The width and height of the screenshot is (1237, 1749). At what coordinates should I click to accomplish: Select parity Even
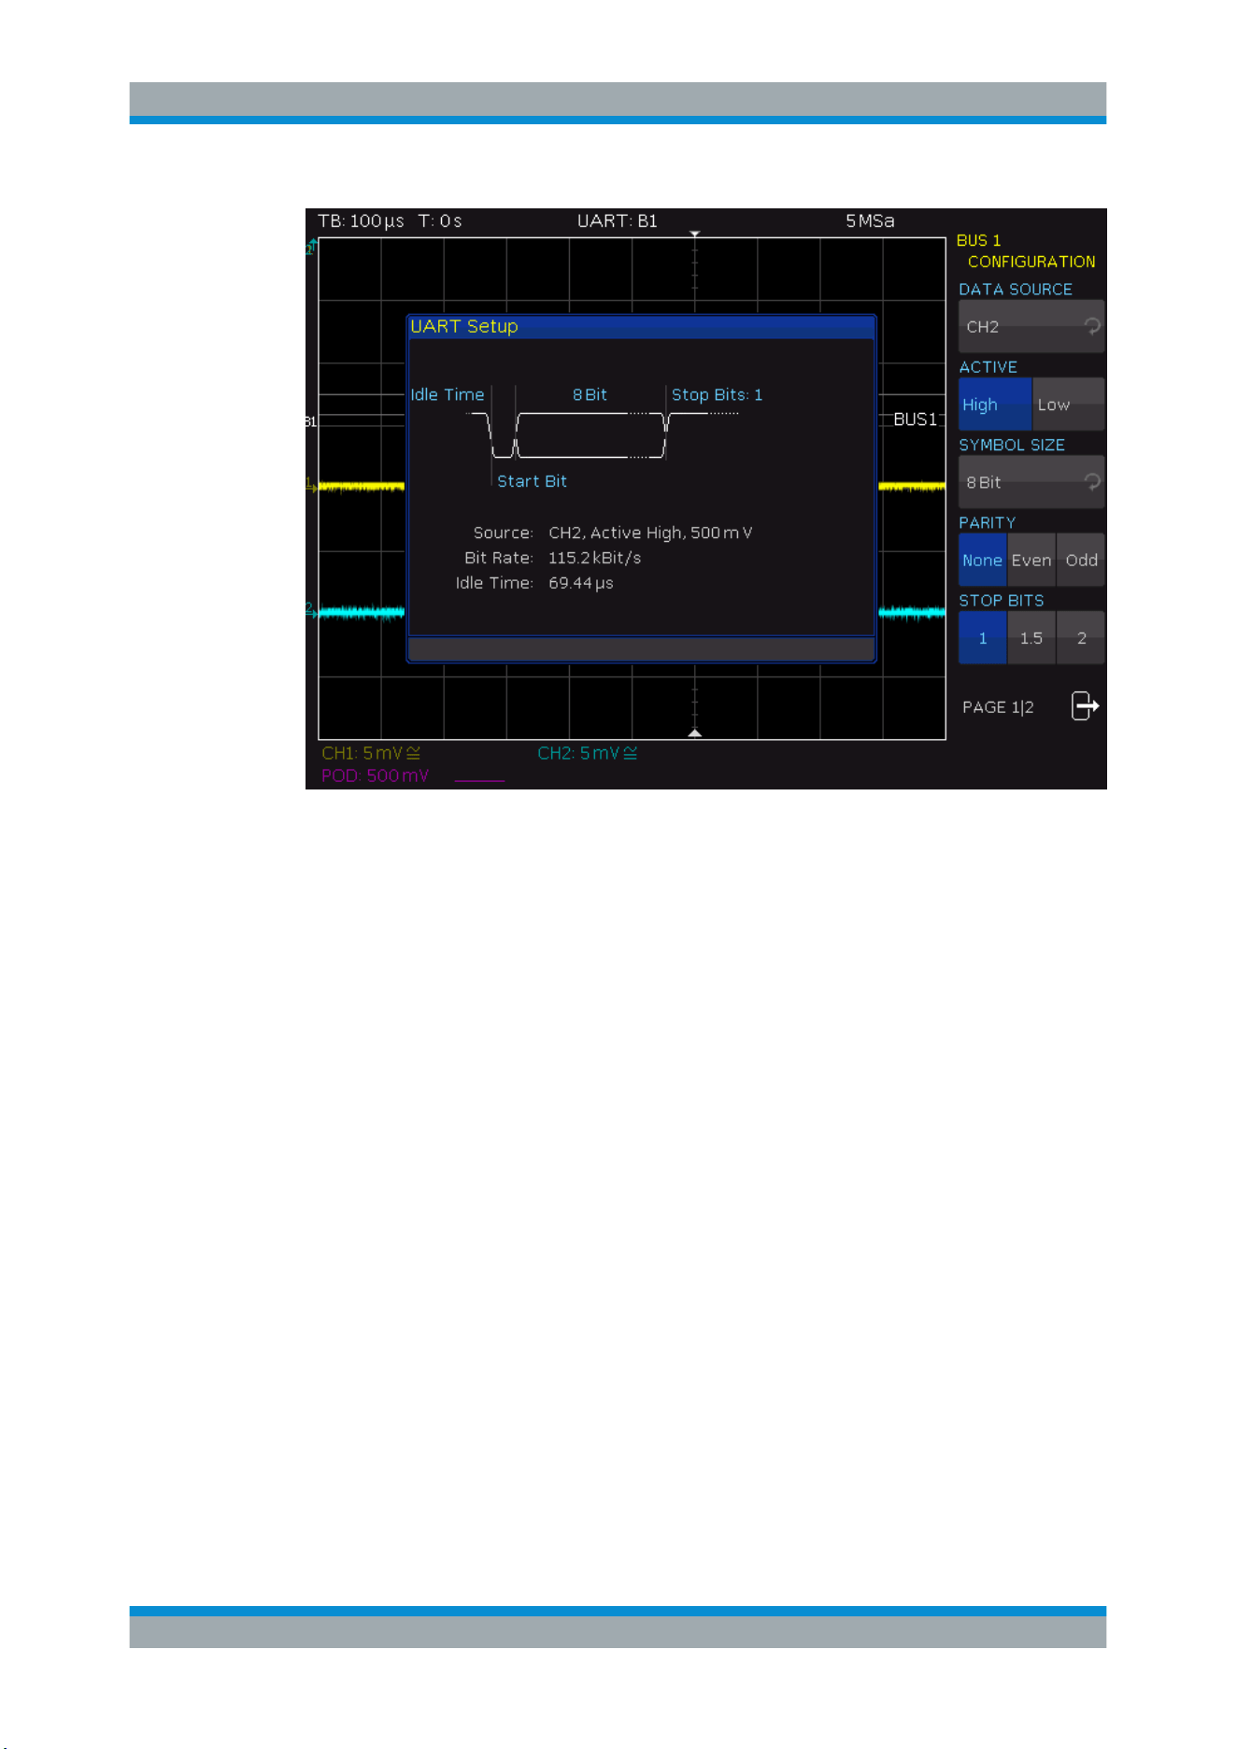[x=1031, y=560]
